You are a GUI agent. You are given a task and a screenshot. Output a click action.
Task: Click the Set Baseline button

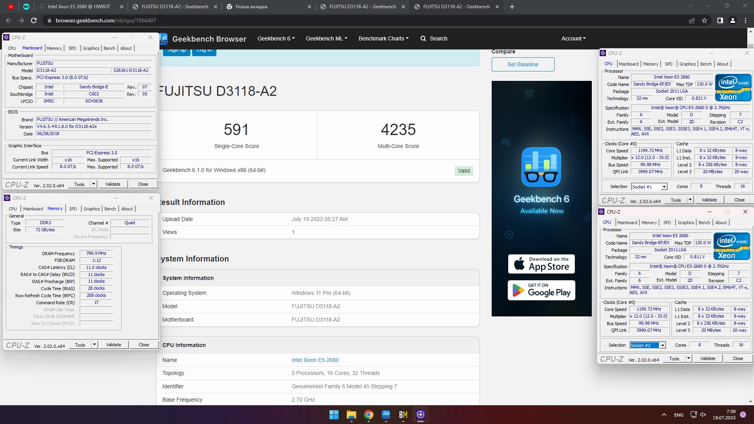(x=523, y=64)
